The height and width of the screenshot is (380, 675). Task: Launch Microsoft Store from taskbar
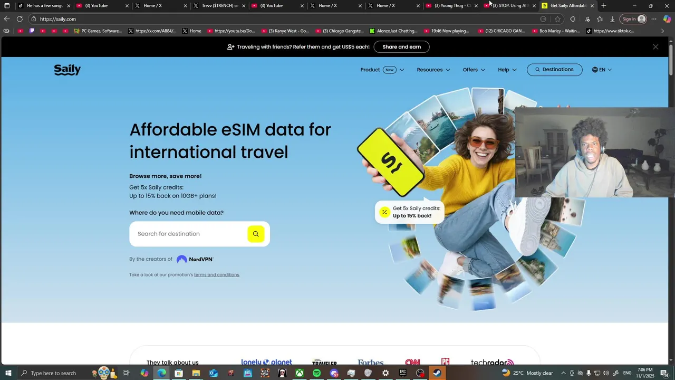[179, 373]
